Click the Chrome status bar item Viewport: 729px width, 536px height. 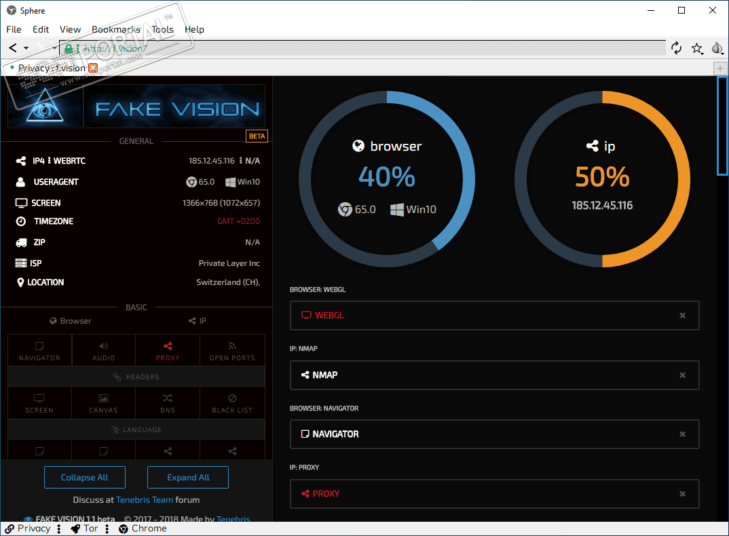click(x=143, y=529)
